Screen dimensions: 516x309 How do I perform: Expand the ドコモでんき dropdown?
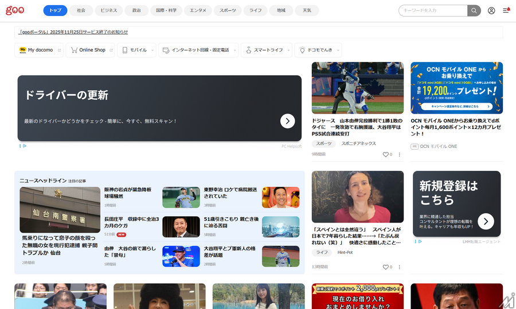pyautogui.click(x=318, y=50)
